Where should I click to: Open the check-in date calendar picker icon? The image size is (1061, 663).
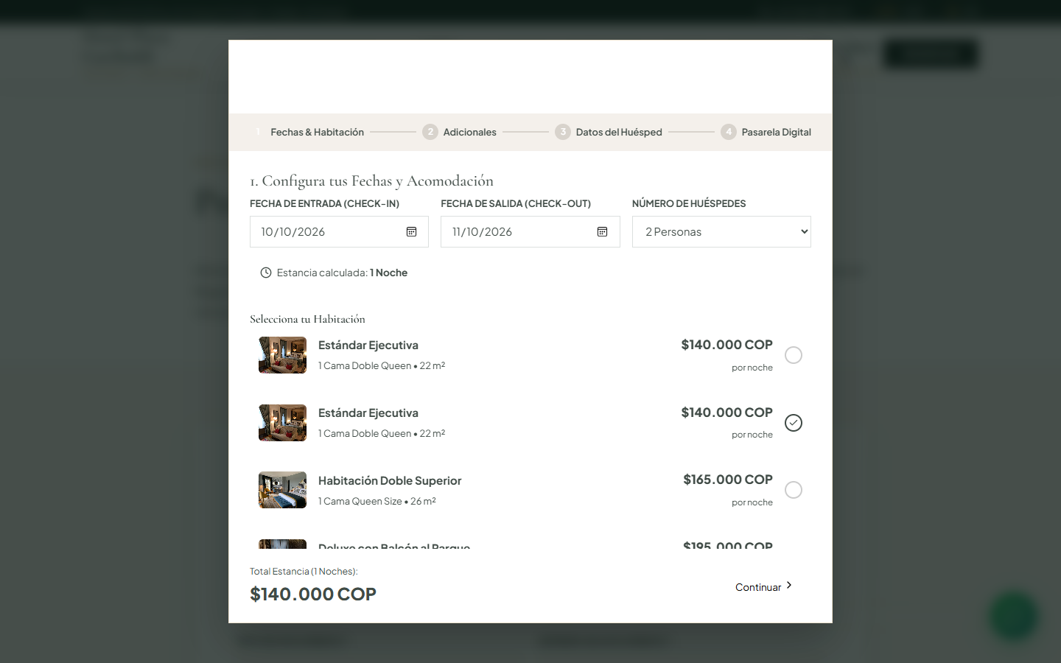point(411,232)
